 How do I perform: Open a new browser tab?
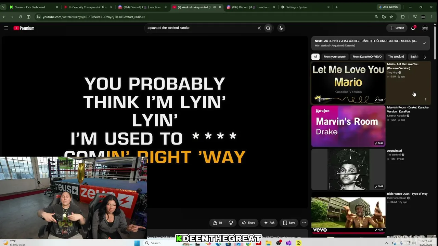[337, 7]
